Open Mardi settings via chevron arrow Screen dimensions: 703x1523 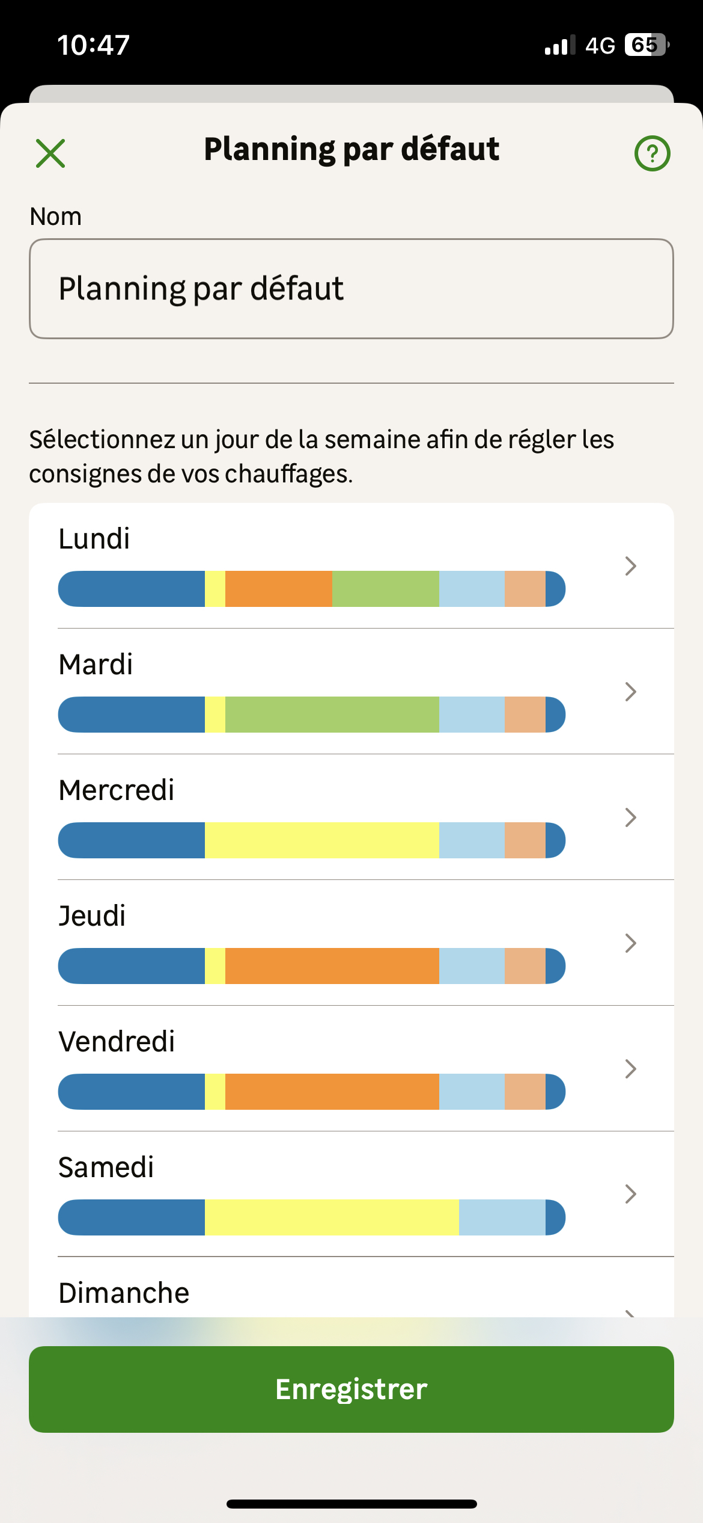[630, 692]
